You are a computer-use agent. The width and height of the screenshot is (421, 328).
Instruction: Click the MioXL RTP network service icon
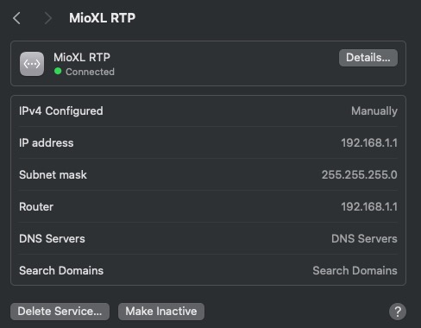pyautogui.click(x=32, y=64)
